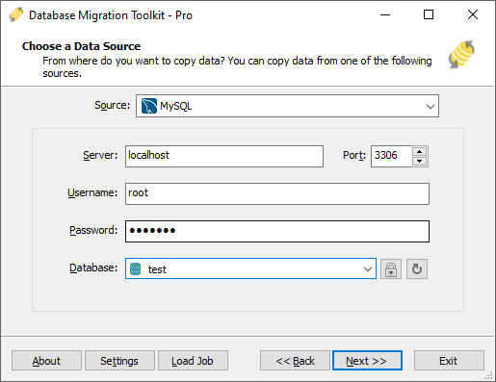Exit the migration wizard
Image resolution: width=496 pixels, height=382 pixels.
tap(449, 361)
